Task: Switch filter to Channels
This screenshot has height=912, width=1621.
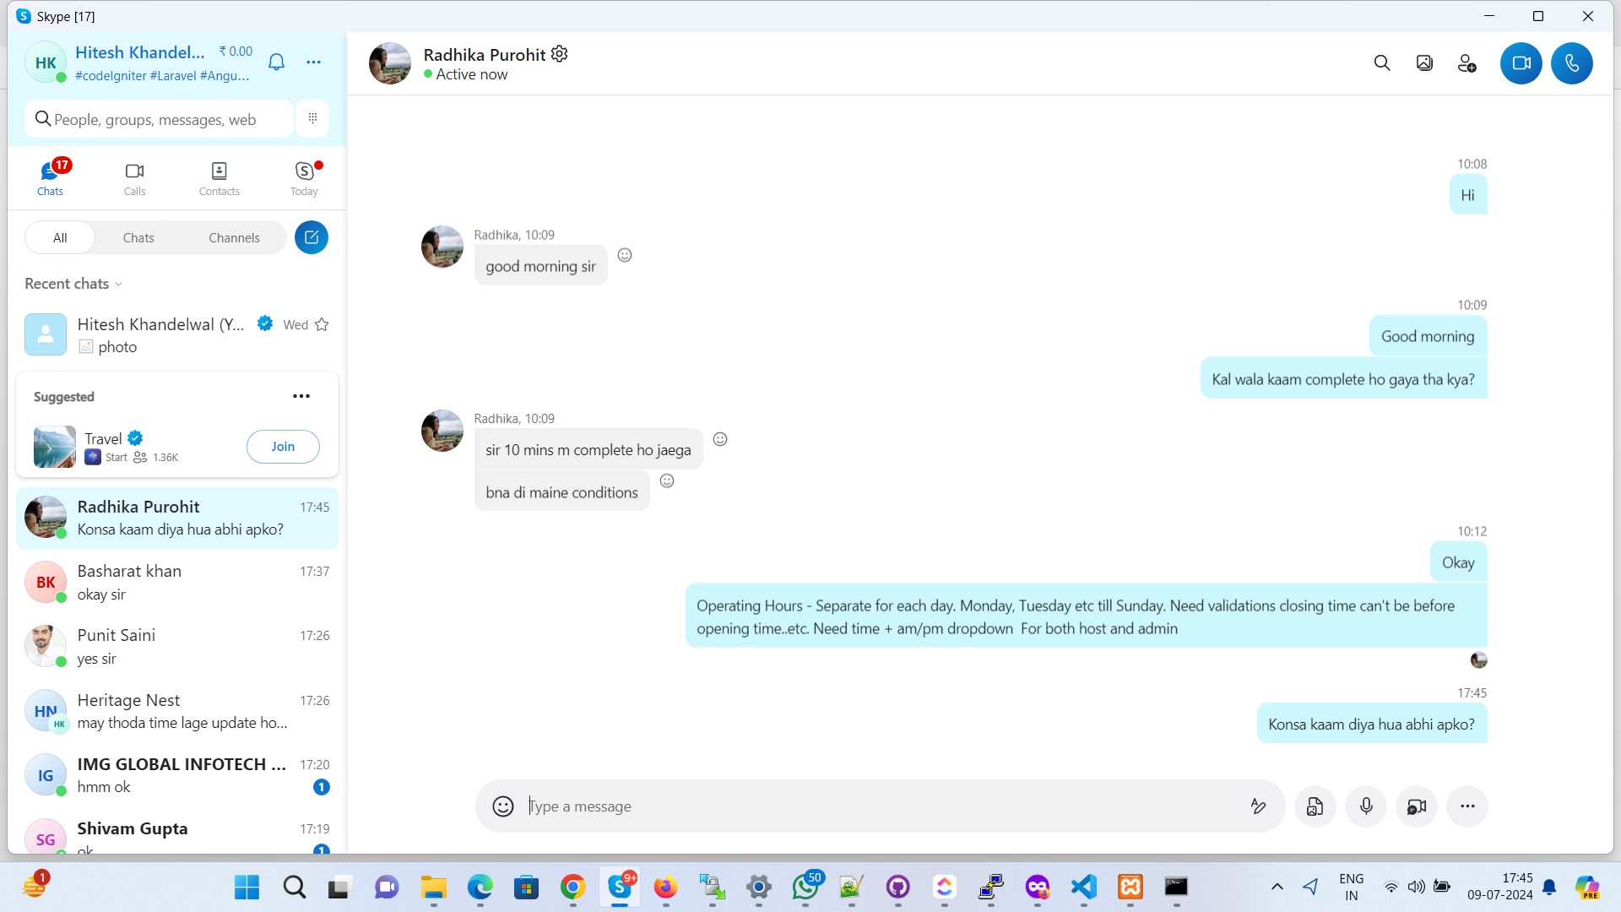Action: tap(234, 238)
